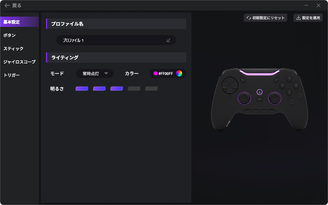Screen dimensions: 328x205
Task: Click the D-pad on the controller image
Action: coord(229,85)
